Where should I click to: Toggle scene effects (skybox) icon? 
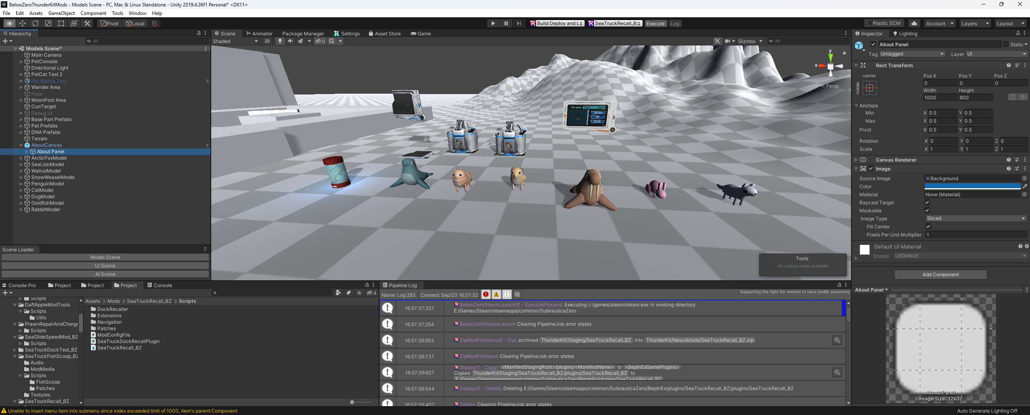pos(301,41)
